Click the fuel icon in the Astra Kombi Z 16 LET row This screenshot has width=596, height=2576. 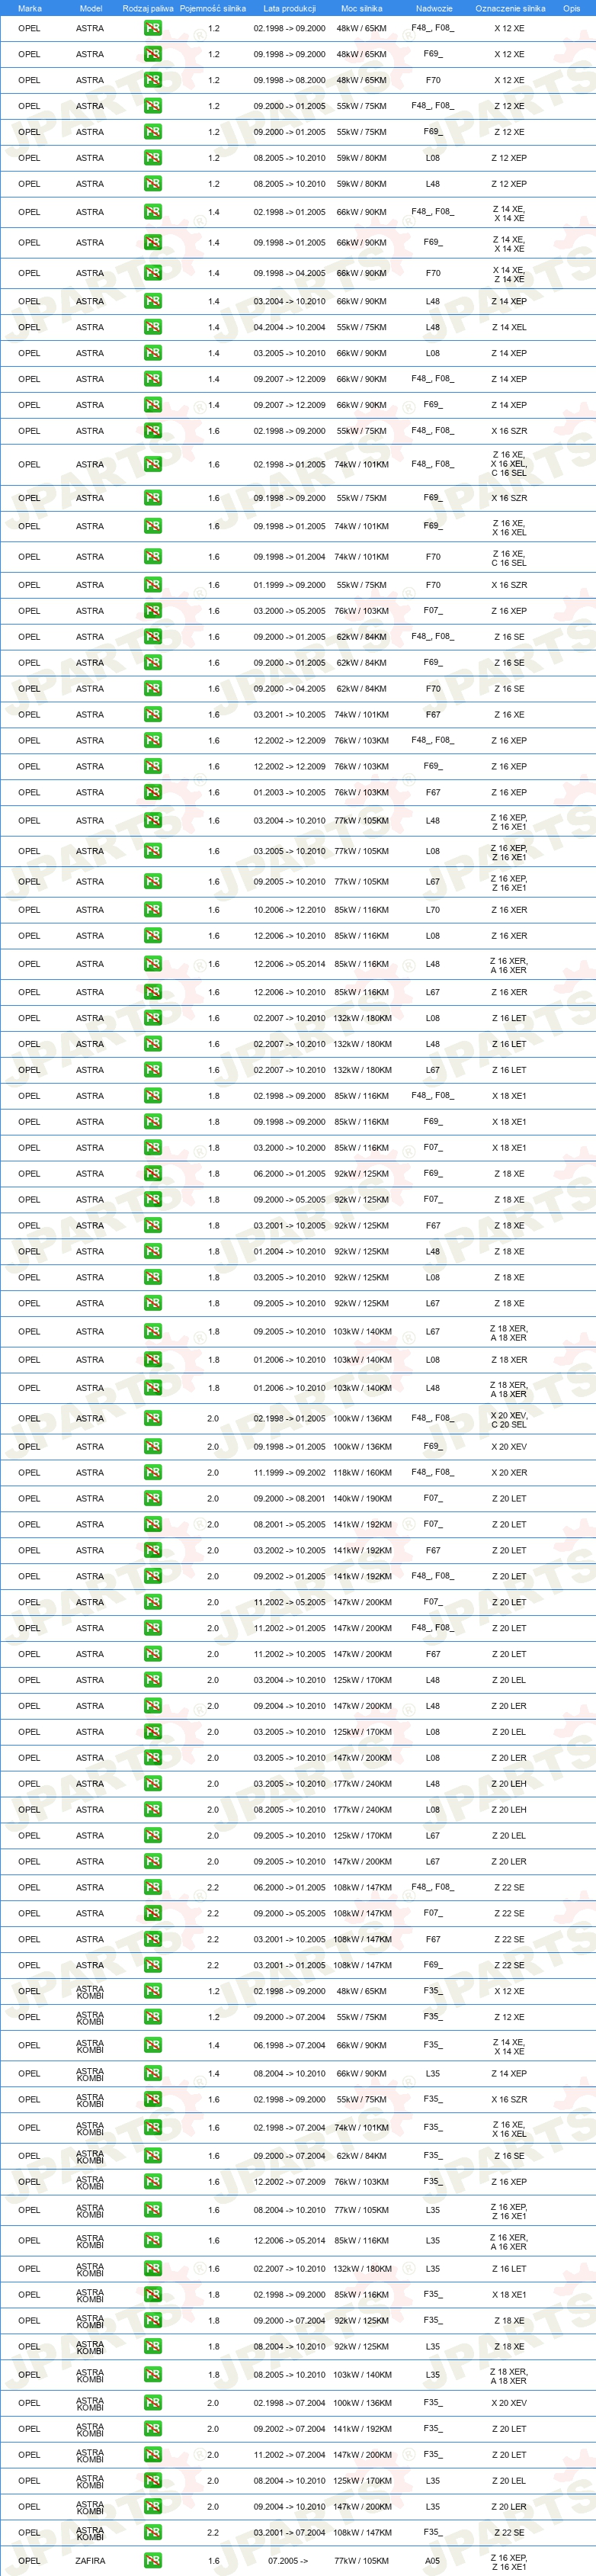pyautogui.click(x=153, y=2268)
